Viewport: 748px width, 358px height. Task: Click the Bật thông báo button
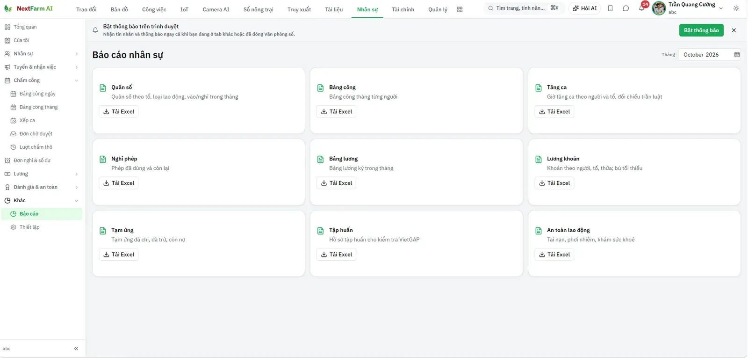[x=701, y=30]
